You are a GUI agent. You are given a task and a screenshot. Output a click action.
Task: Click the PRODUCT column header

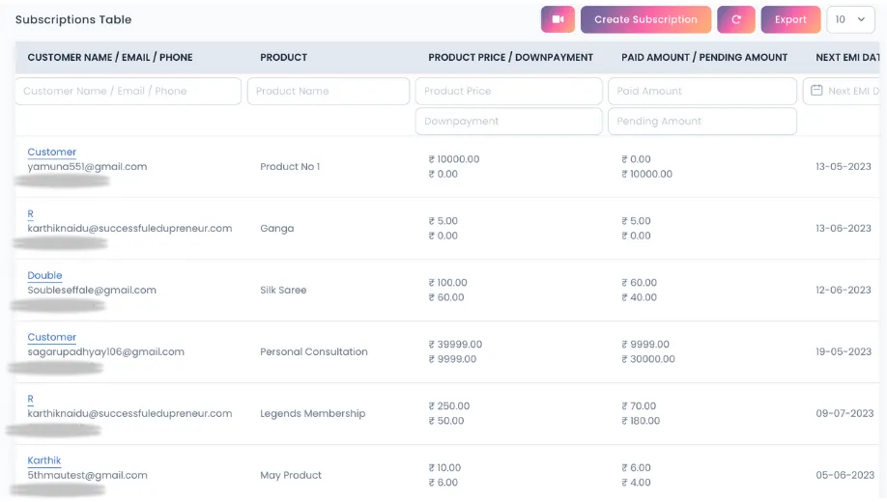(284, 57)
